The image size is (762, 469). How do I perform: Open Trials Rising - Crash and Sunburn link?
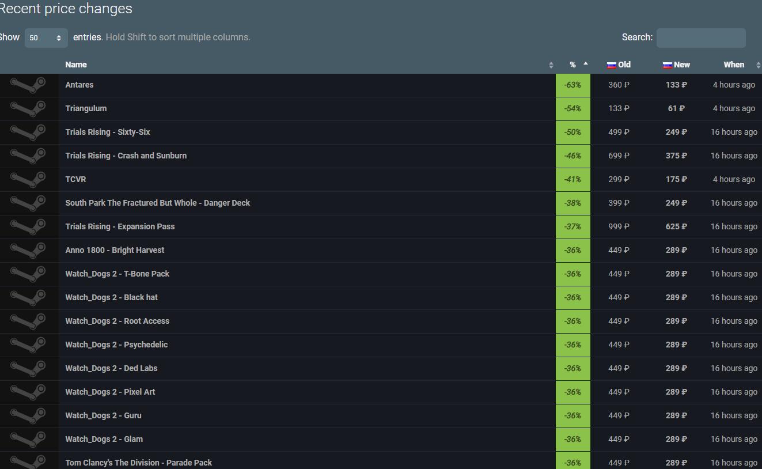126,156
